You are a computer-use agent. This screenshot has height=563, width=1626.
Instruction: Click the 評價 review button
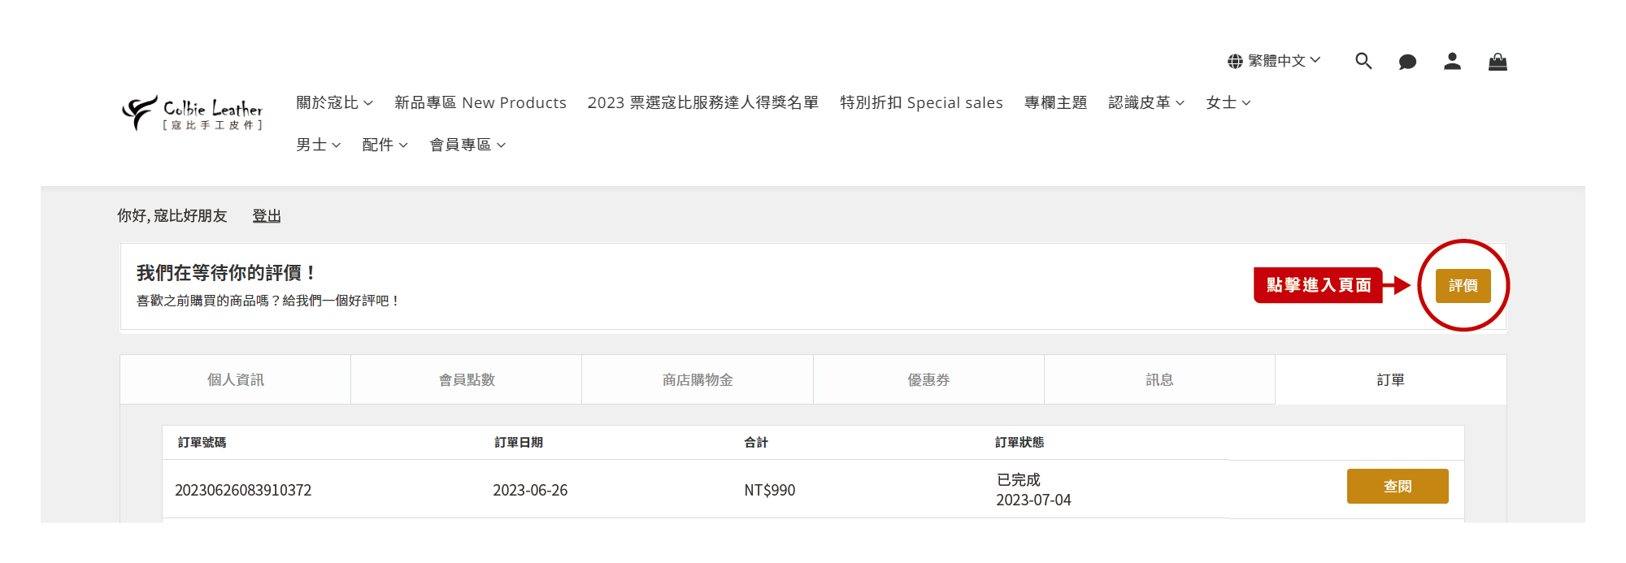pyautogui.click(x=1463, y=286)
